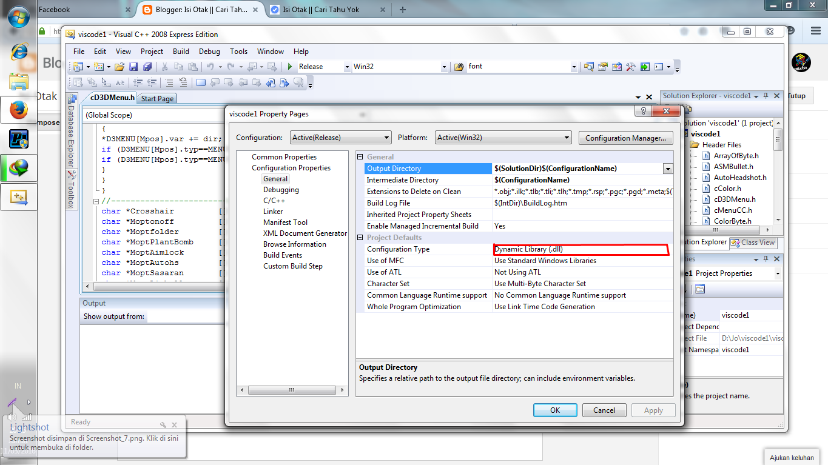828x465 pixels.
Task: Open the Debug menu
Action: [209, 52]
